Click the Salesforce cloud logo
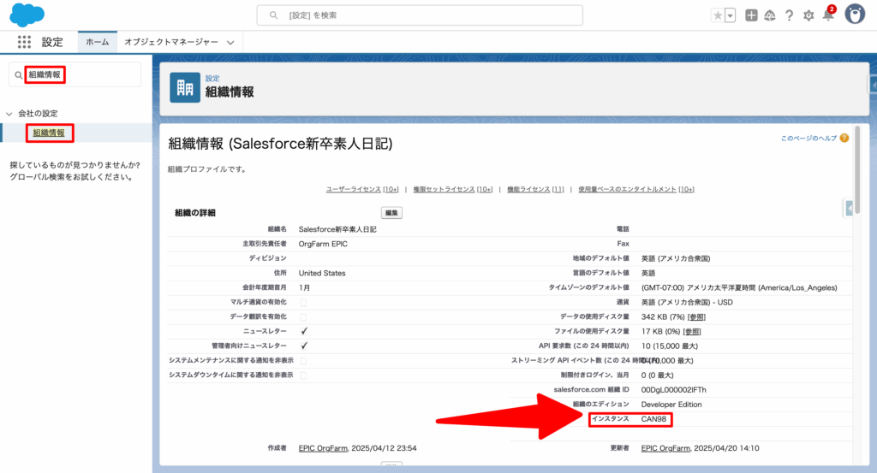877x473 pixels. [27, 15]
